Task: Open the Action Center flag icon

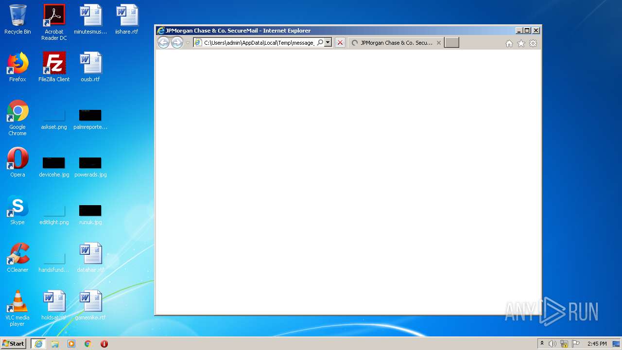Action: [576, 344]
